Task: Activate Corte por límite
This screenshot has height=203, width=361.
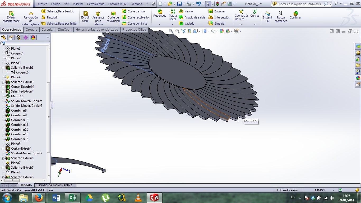Action: point(135,24)
